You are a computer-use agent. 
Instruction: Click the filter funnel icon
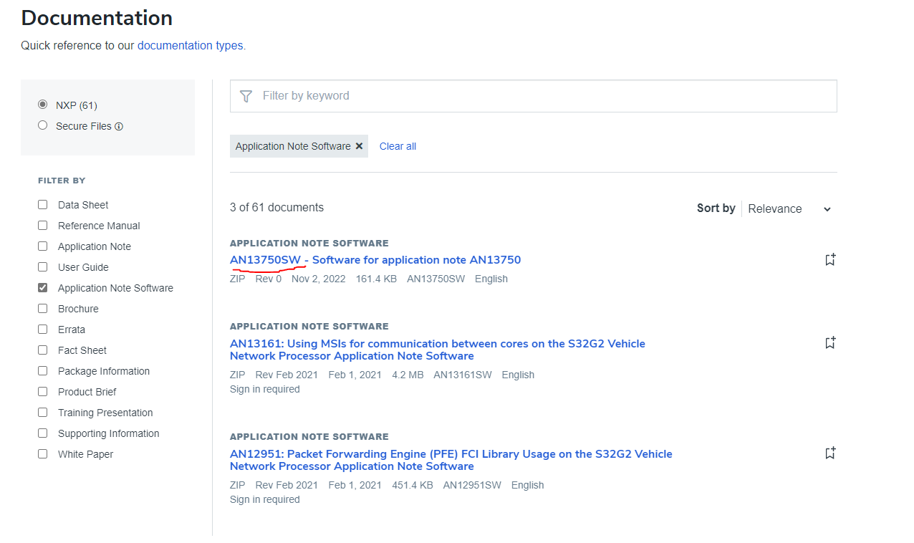click(x=246, y=96)
